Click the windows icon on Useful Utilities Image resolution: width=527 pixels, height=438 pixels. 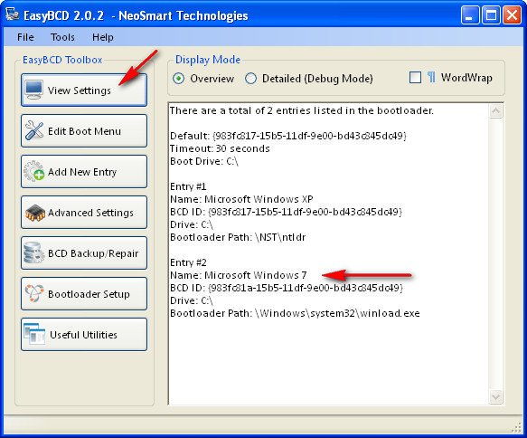[34, 334]
